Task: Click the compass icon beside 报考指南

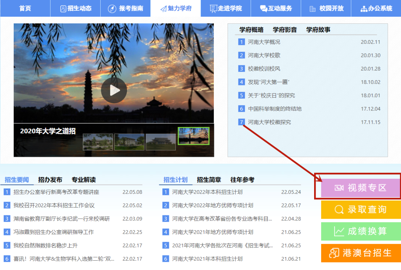Action: [x=112, y=9]
